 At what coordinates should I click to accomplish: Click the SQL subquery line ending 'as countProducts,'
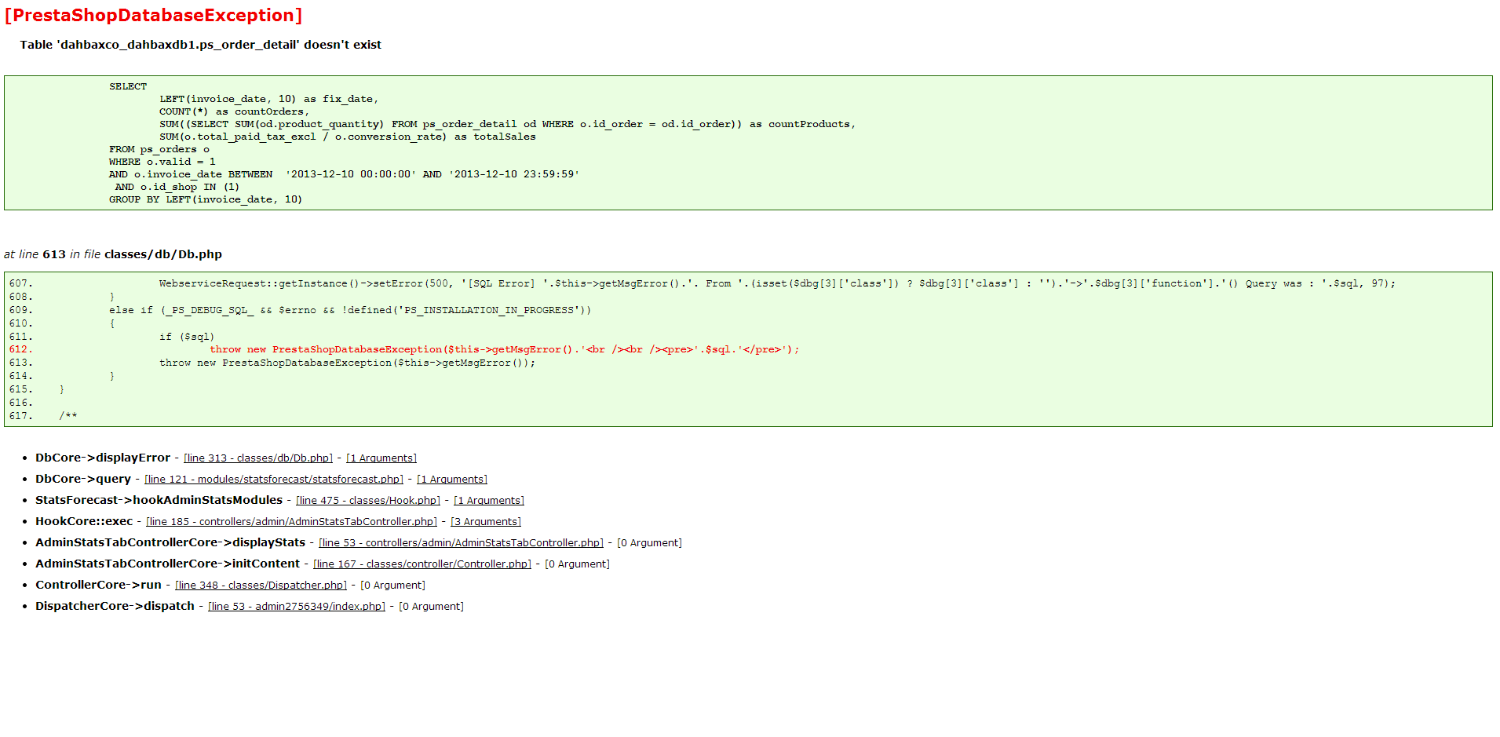(x=508, y=125)
